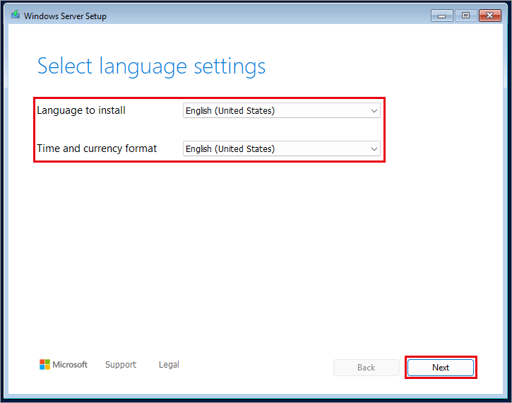Open the Legal link
512x403 pixels.
169,364
